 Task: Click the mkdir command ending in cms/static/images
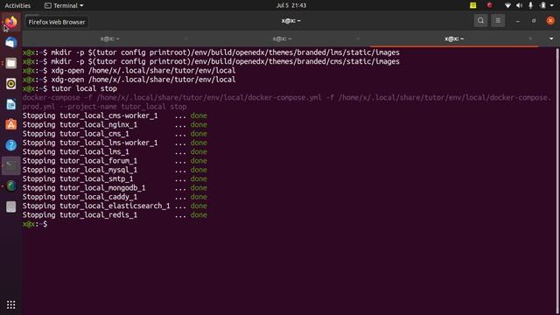[226, 61]
